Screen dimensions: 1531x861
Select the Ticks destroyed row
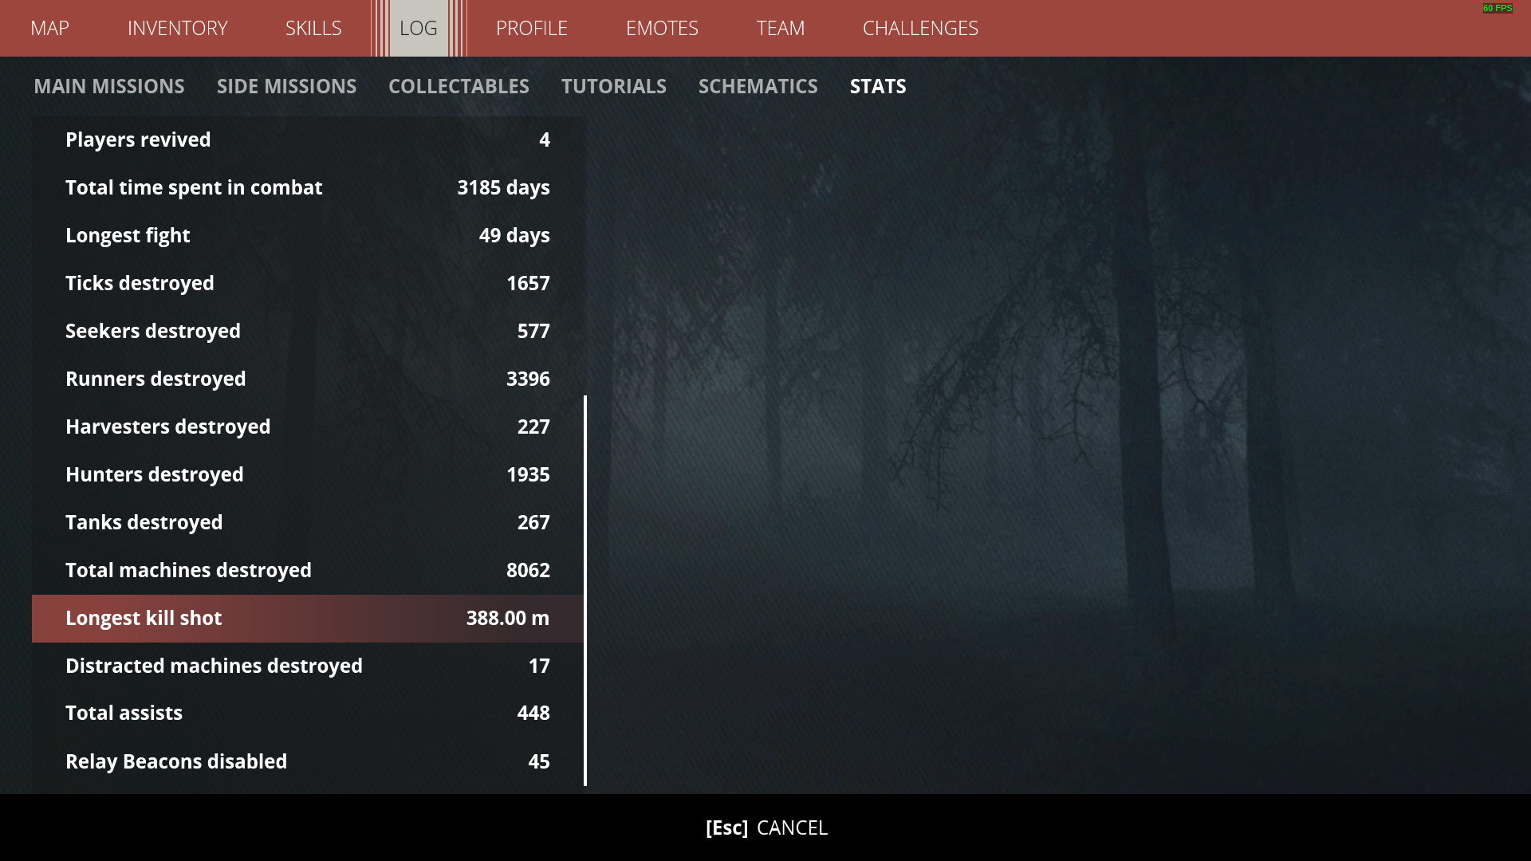pos(308,284)
